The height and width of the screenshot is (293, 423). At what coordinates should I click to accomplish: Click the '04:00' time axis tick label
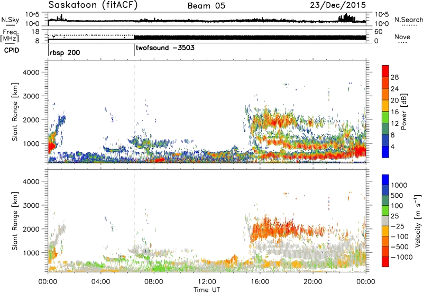tap(100, 282)
